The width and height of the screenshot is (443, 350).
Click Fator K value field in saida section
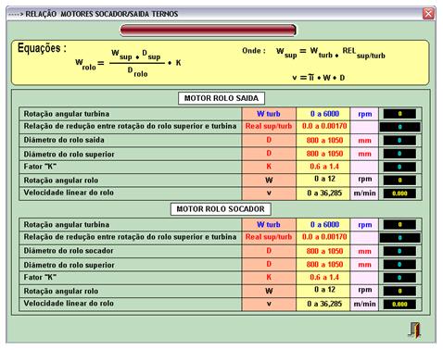click(399, 167)
